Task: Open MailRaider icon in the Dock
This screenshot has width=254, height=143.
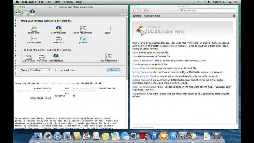Action: click(x=192, y=136)
